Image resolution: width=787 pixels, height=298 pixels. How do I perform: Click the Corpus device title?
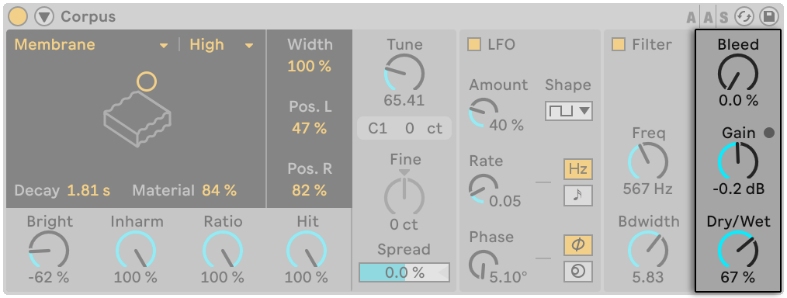(88, 17)
